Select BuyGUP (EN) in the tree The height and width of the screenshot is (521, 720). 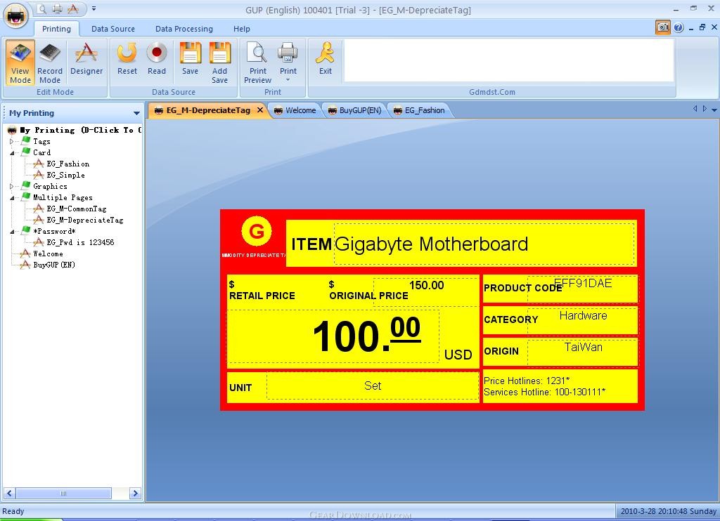(x=53, y=265)
